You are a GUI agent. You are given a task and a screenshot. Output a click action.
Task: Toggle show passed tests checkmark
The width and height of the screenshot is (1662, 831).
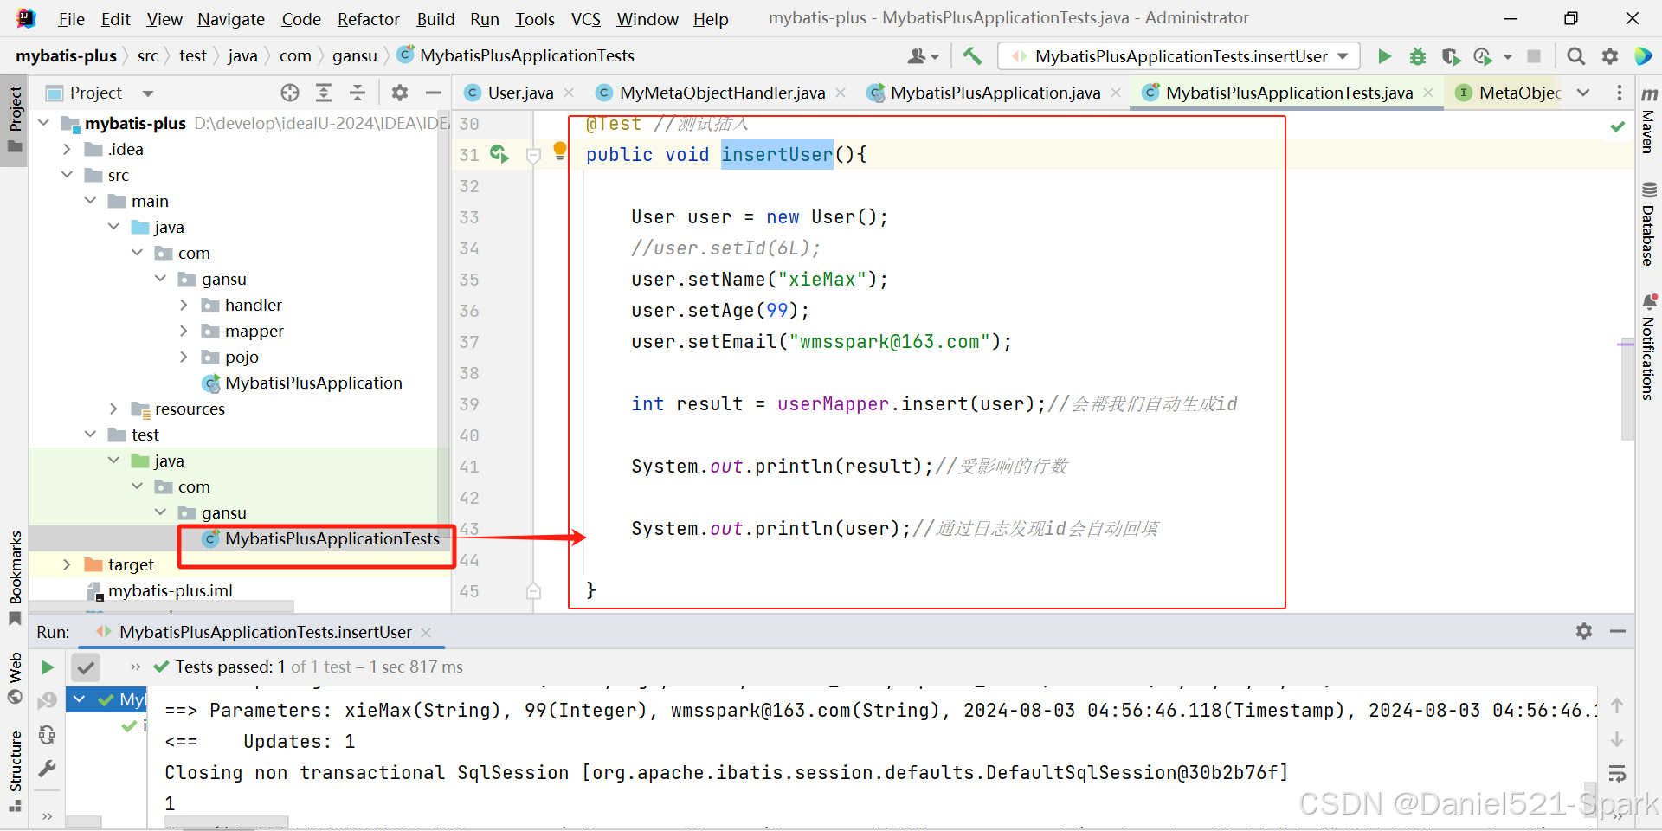[85, 667]
